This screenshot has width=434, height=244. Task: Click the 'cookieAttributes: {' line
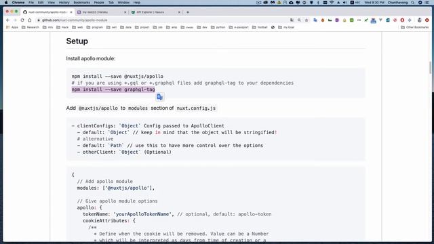pyautogui.click(x=109, y=221)
